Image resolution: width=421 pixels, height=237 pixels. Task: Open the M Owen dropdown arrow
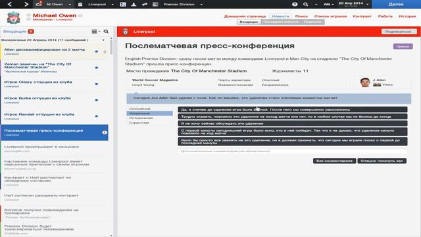(x=70, y=5)
